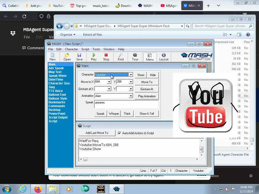This screenshot has height=194, width=259.
Task: Open a new browser tab with plus
Action: click(x=208, y=6)
